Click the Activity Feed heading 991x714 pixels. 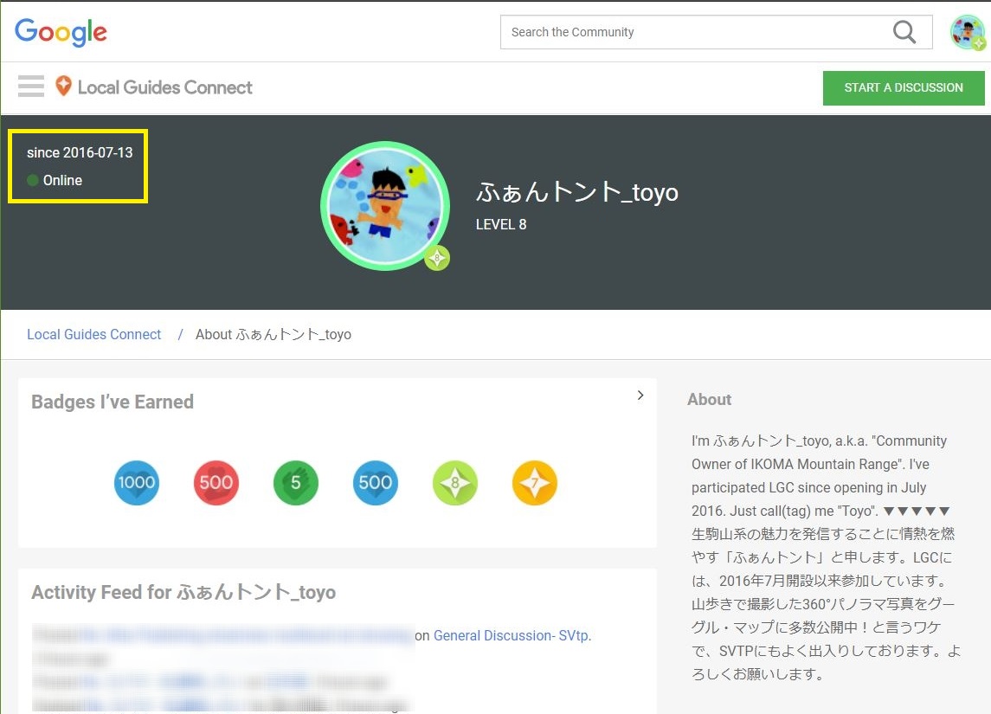coord(183,592)
